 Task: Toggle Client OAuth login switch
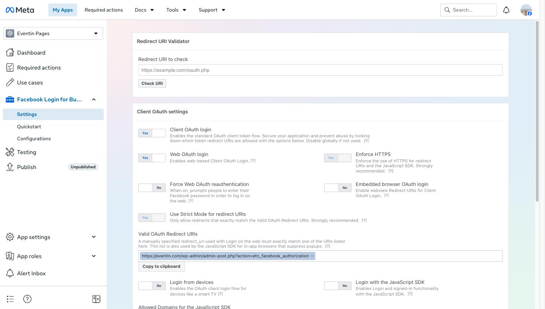(152, 133)
